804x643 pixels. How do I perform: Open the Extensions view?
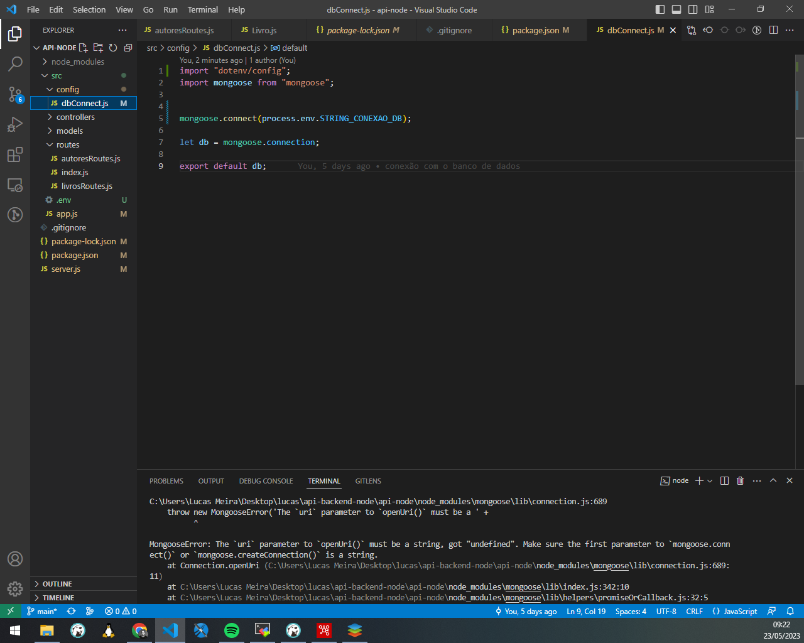coord(15,154)
